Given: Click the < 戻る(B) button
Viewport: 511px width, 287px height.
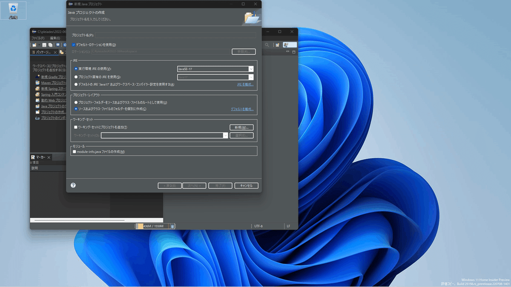Looking at the screenshot, I should (x=169, y=185).
